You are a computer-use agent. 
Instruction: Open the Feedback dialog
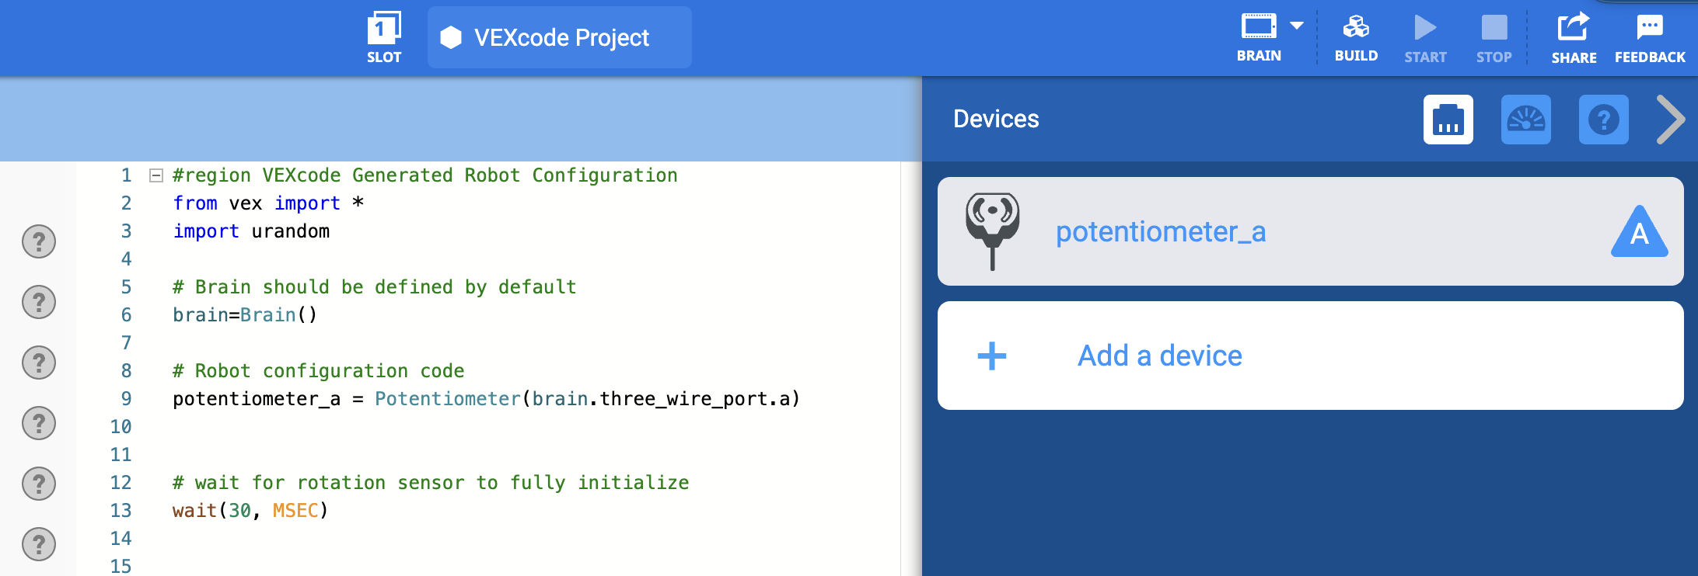point(1650,39)
